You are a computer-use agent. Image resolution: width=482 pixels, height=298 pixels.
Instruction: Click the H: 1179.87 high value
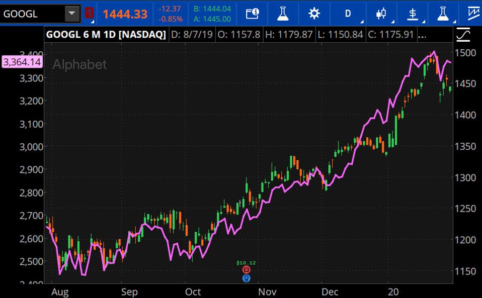tap(289, 34)
